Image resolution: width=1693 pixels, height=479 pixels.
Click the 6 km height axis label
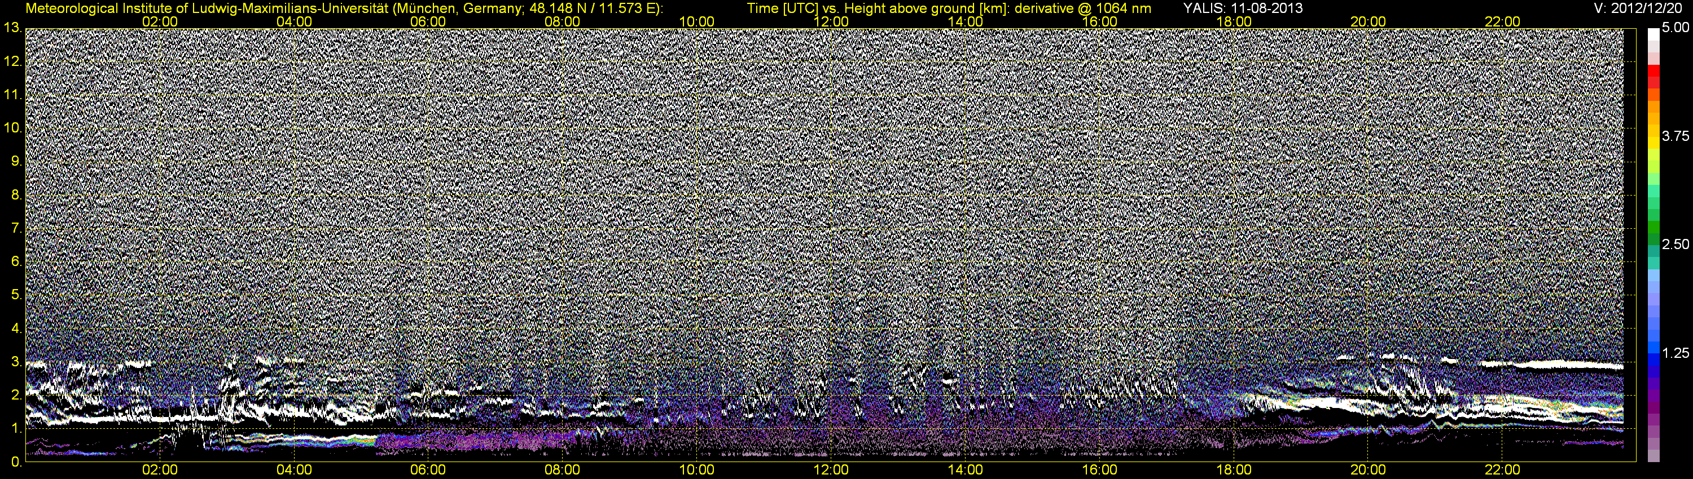pos(16,262)
